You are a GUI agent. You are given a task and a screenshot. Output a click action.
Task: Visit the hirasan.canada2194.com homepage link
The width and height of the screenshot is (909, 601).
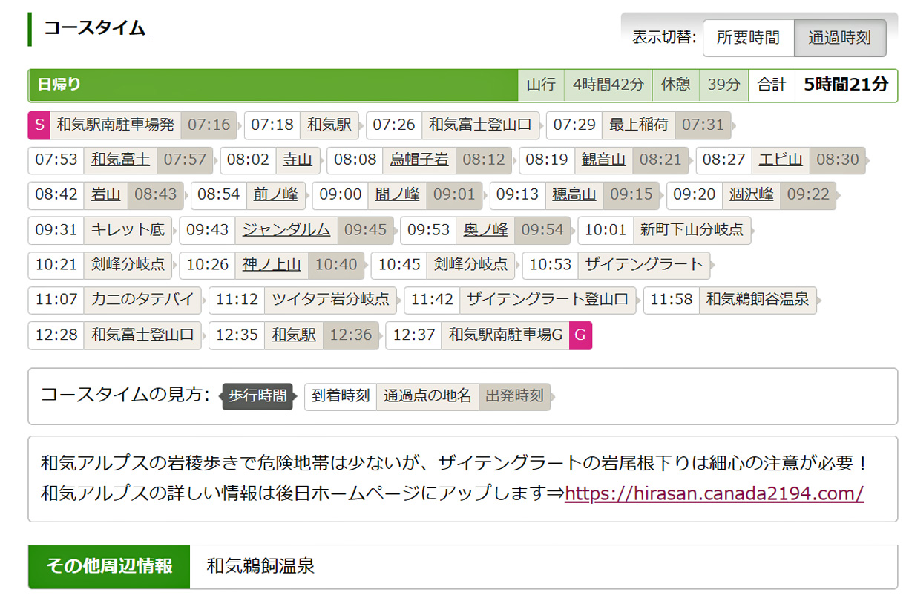click(x=714, y=493)
